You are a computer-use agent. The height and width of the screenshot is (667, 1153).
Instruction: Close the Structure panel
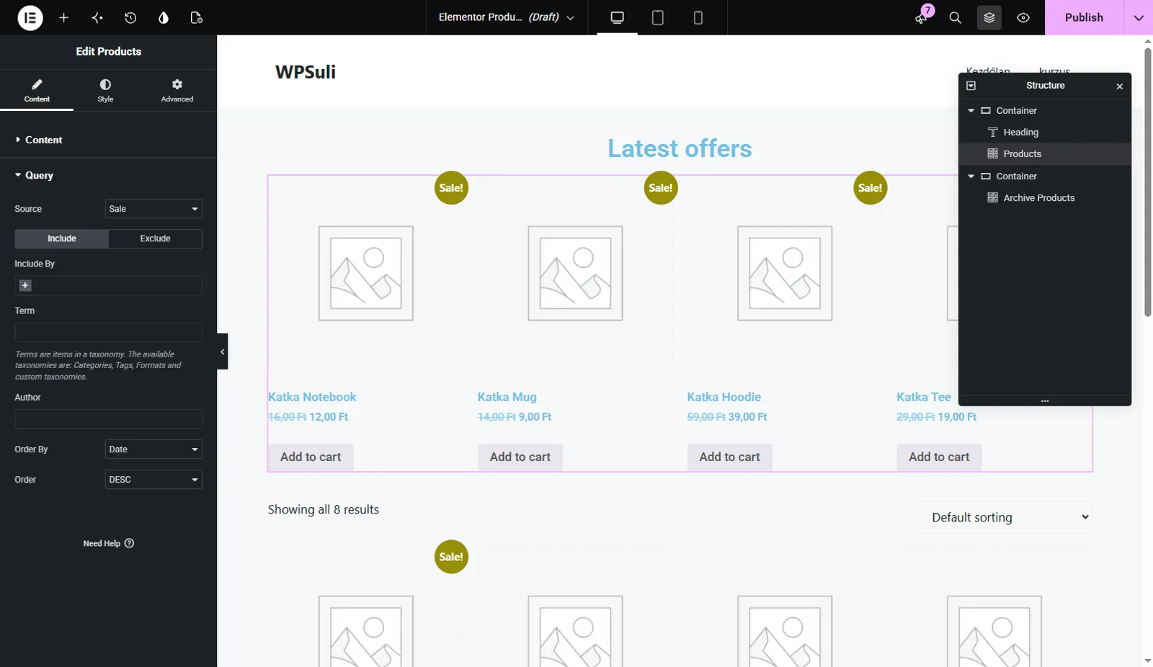point(1119,86)
